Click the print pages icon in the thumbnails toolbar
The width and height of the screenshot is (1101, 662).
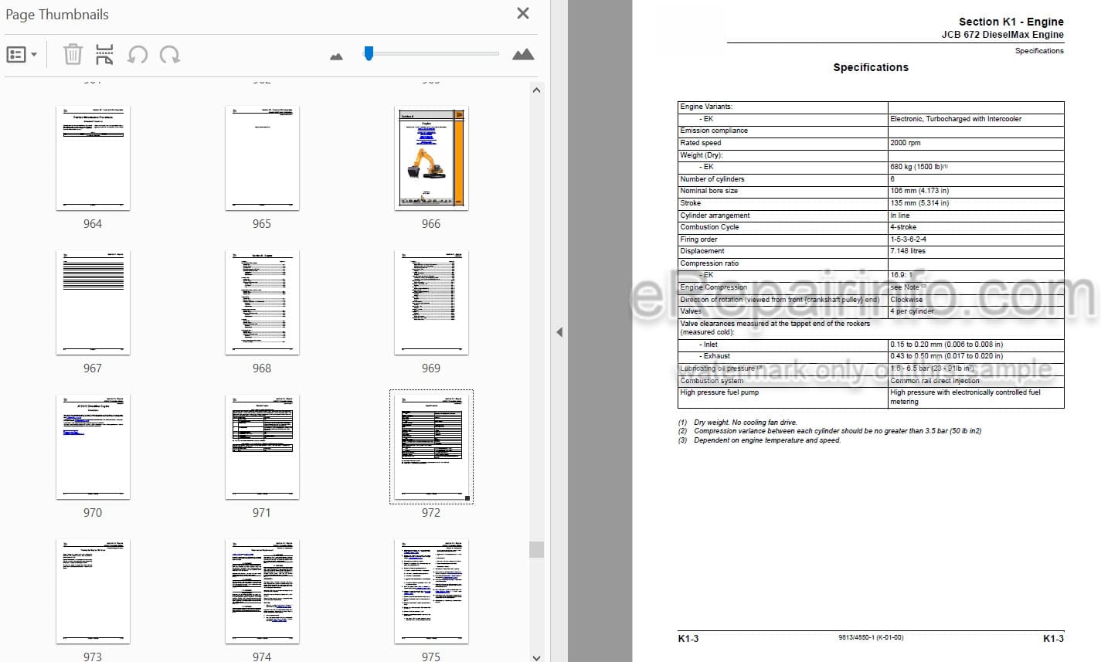coord(104,54)
